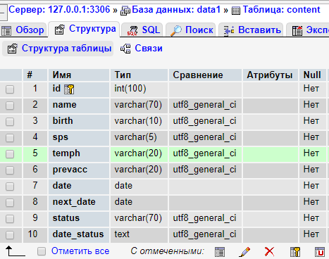Check the next_date row checkbox
The height and width of the screenshot is (259, 329).
[x=10, y=203]
